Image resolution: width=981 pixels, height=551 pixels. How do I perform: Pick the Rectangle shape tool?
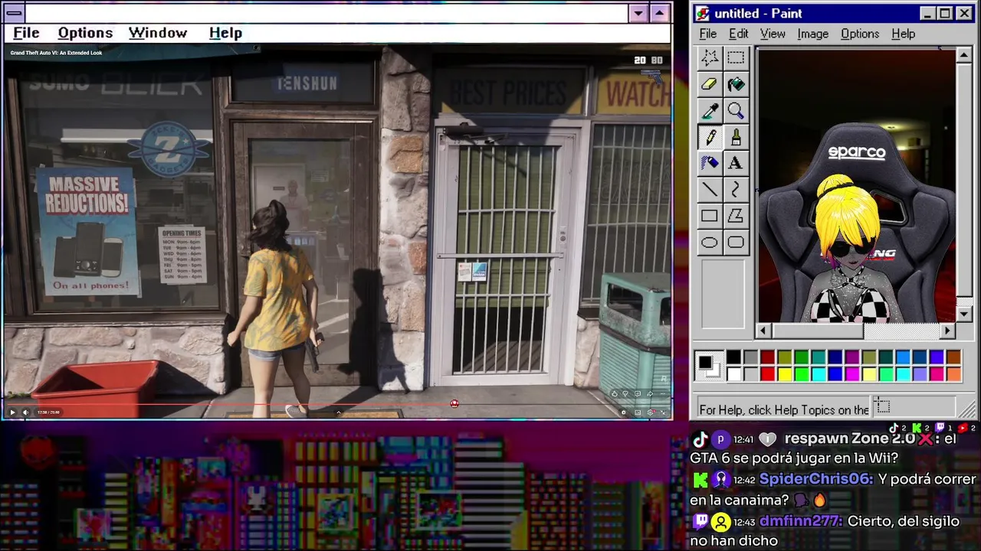710,217
